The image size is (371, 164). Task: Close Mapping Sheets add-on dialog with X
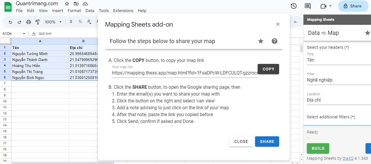tap(278, 24)
